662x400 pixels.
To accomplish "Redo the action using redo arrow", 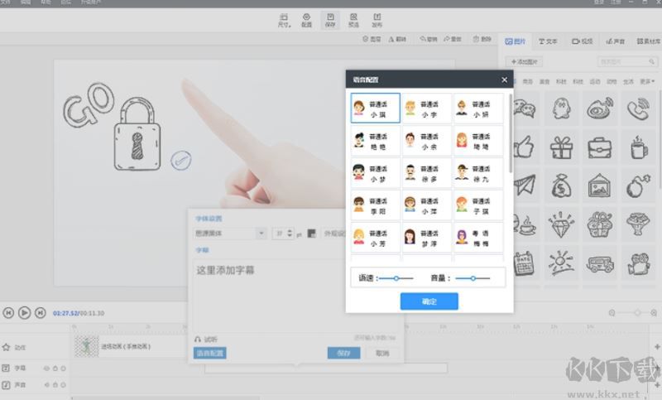I will point(453,39).
